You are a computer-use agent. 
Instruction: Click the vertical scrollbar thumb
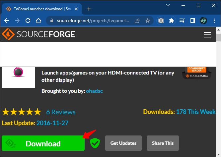click(x=218, y=37)
